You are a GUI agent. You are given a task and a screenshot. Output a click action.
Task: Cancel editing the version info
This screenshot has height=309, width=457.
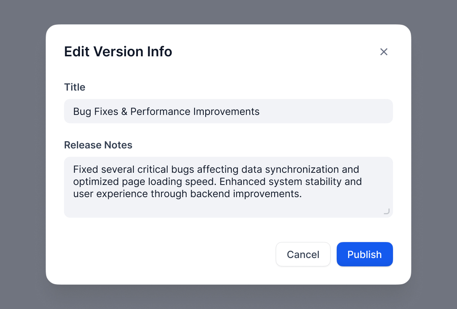point(303,254)
